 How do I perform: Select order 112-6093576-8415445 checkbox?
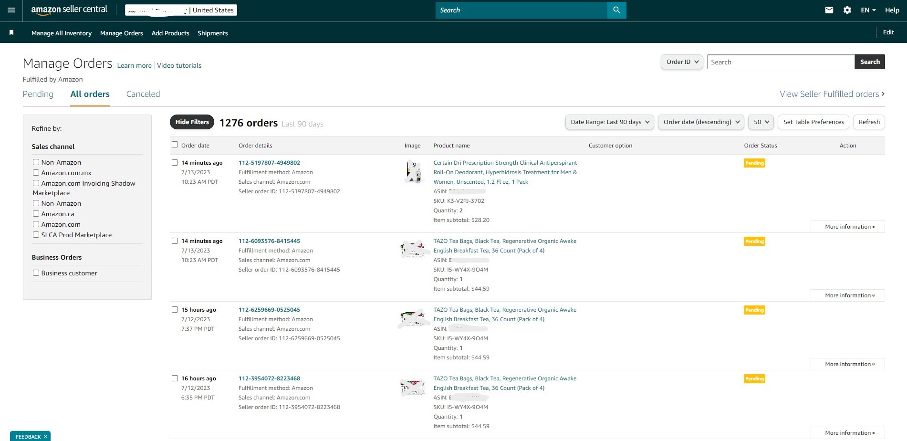coord(175,241)
